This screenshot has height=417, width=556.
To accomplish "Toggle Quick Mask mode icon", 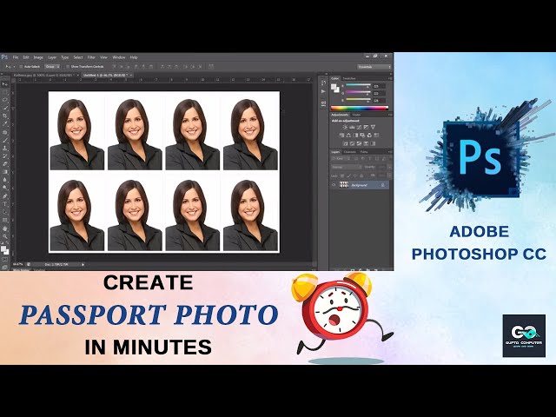I will pos(5,260).
